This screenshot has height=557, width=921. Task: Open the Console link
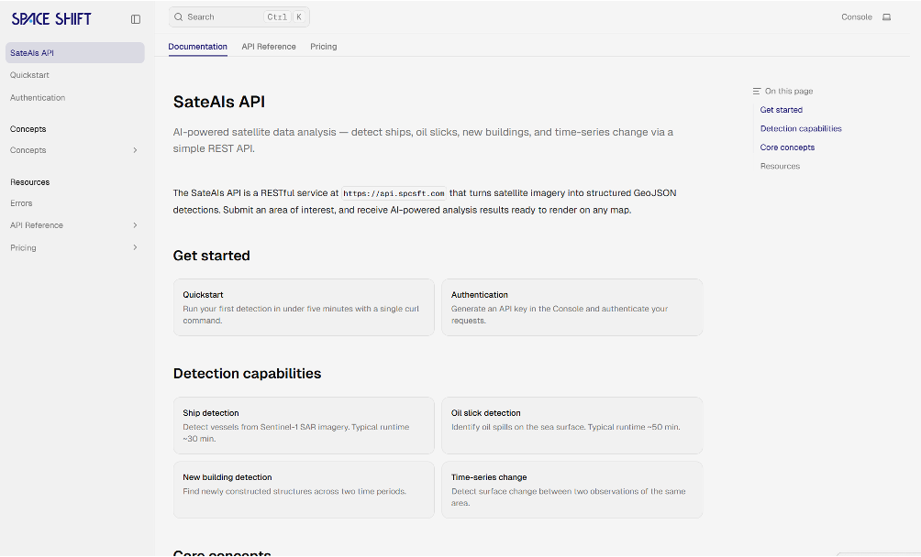point(857,17)
